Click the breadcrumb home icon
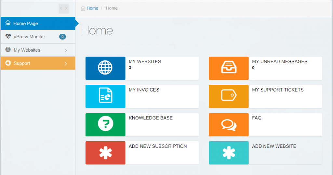333x175 pixels. click(x=83, y=8)
